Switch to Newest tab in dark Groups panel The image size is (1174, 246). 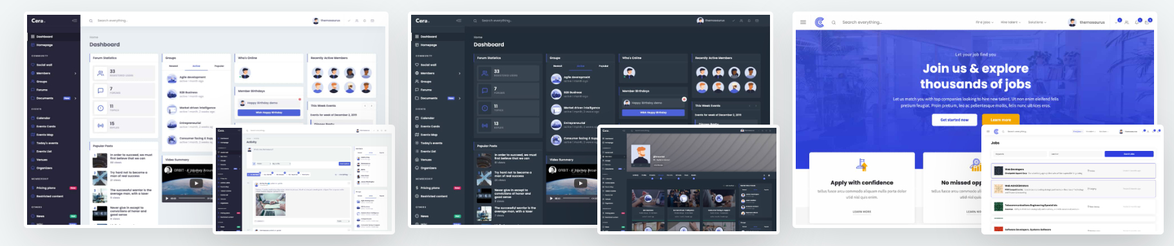pyautogui.click(x=558, y=66)
